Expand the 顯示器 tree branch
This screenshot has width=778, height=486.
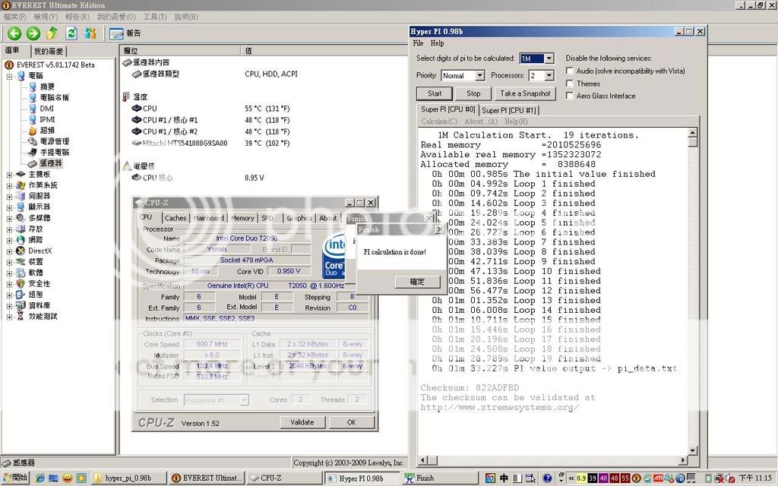pyautogui.click(x=9, y=207)
